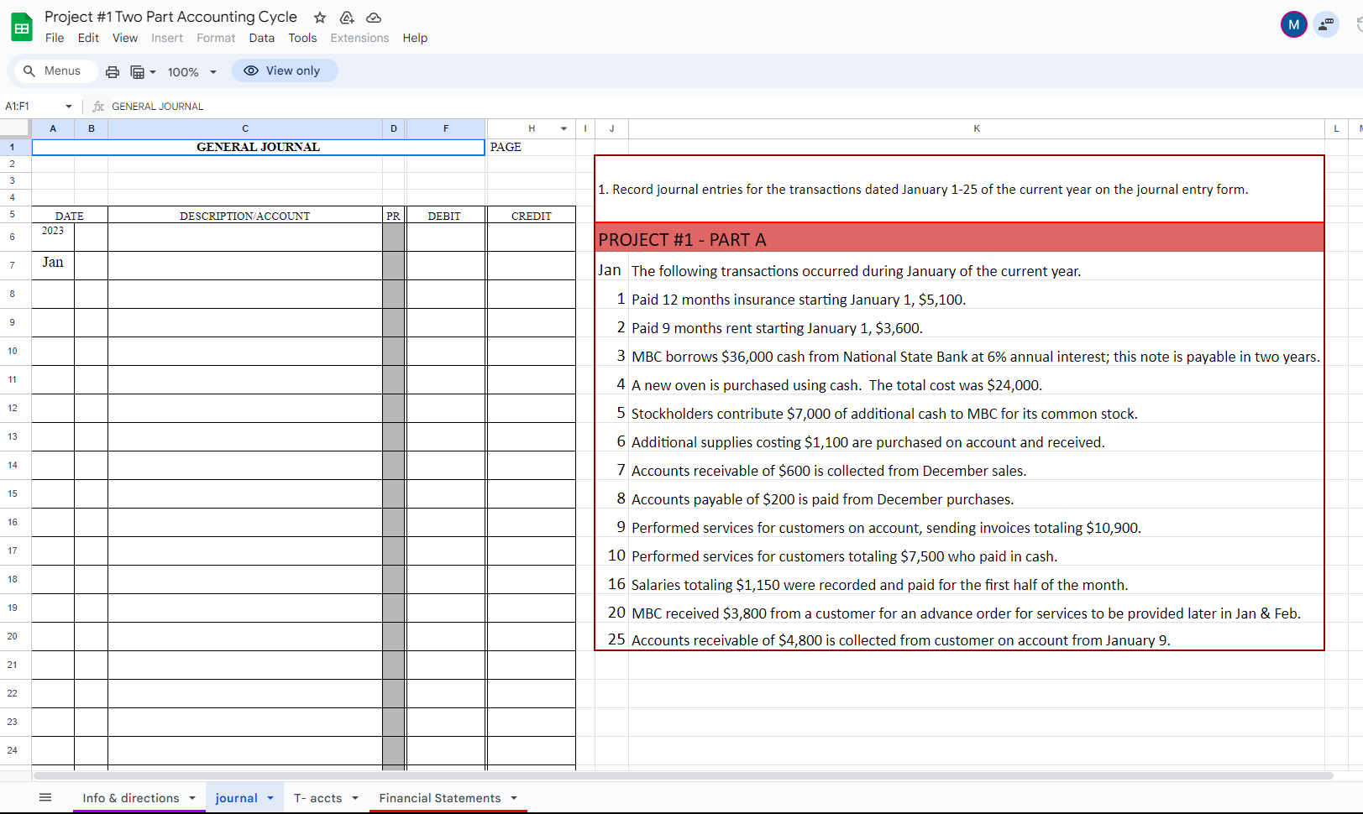Open the all-sheets hamburger menu
Screen dimensions: 1363x814
pos(45,797)
